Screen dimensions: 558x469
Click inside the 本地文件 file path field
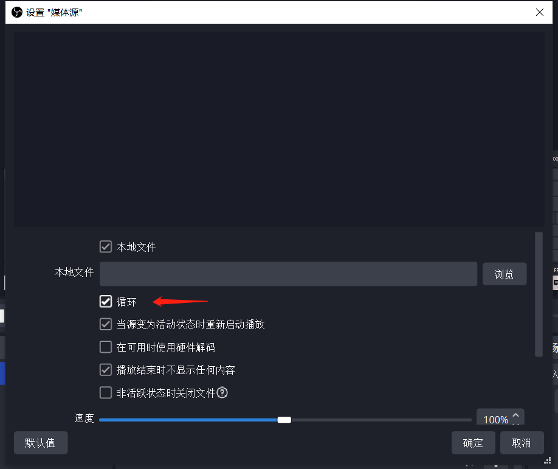tap(288, 274)
